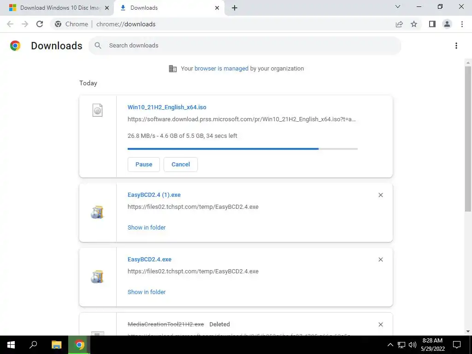This screenshot has height=354, width=472.
Task: Cancel the Win10 ISO download
Action: point(181,165)
